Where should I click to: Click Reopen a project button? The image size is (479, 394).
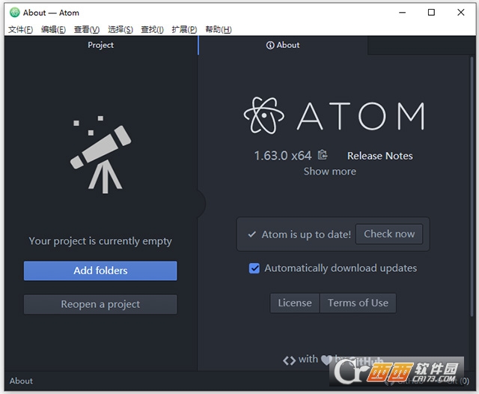pos(100,304)
